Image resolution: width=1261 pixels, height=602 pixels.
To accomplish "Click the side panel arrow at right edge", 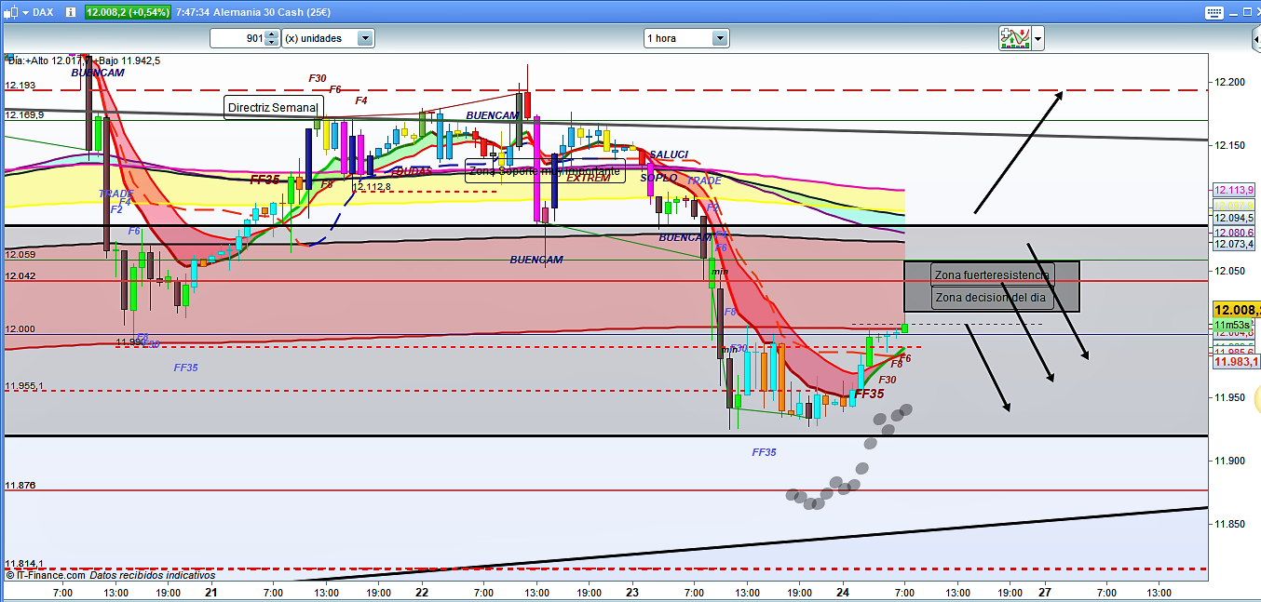I will tap(1254, 39).
